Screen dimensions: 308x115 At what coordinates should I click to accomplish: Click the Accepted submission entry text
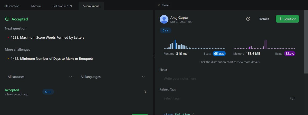[12, 90]
